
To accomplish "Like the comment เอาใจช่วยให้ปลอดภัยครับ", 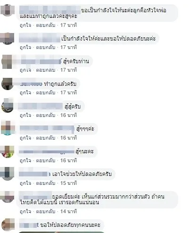I will tap(25, 183).
